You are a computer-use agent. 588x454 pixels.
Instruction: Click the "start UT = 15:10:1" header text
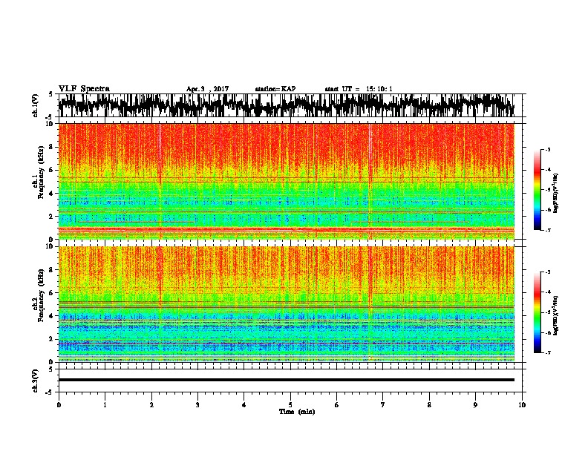(359, 89)
